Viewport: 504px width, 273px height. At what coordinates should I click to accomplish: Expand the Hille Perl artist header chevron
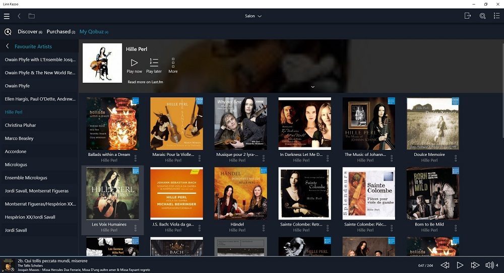[x=312, y=87]
